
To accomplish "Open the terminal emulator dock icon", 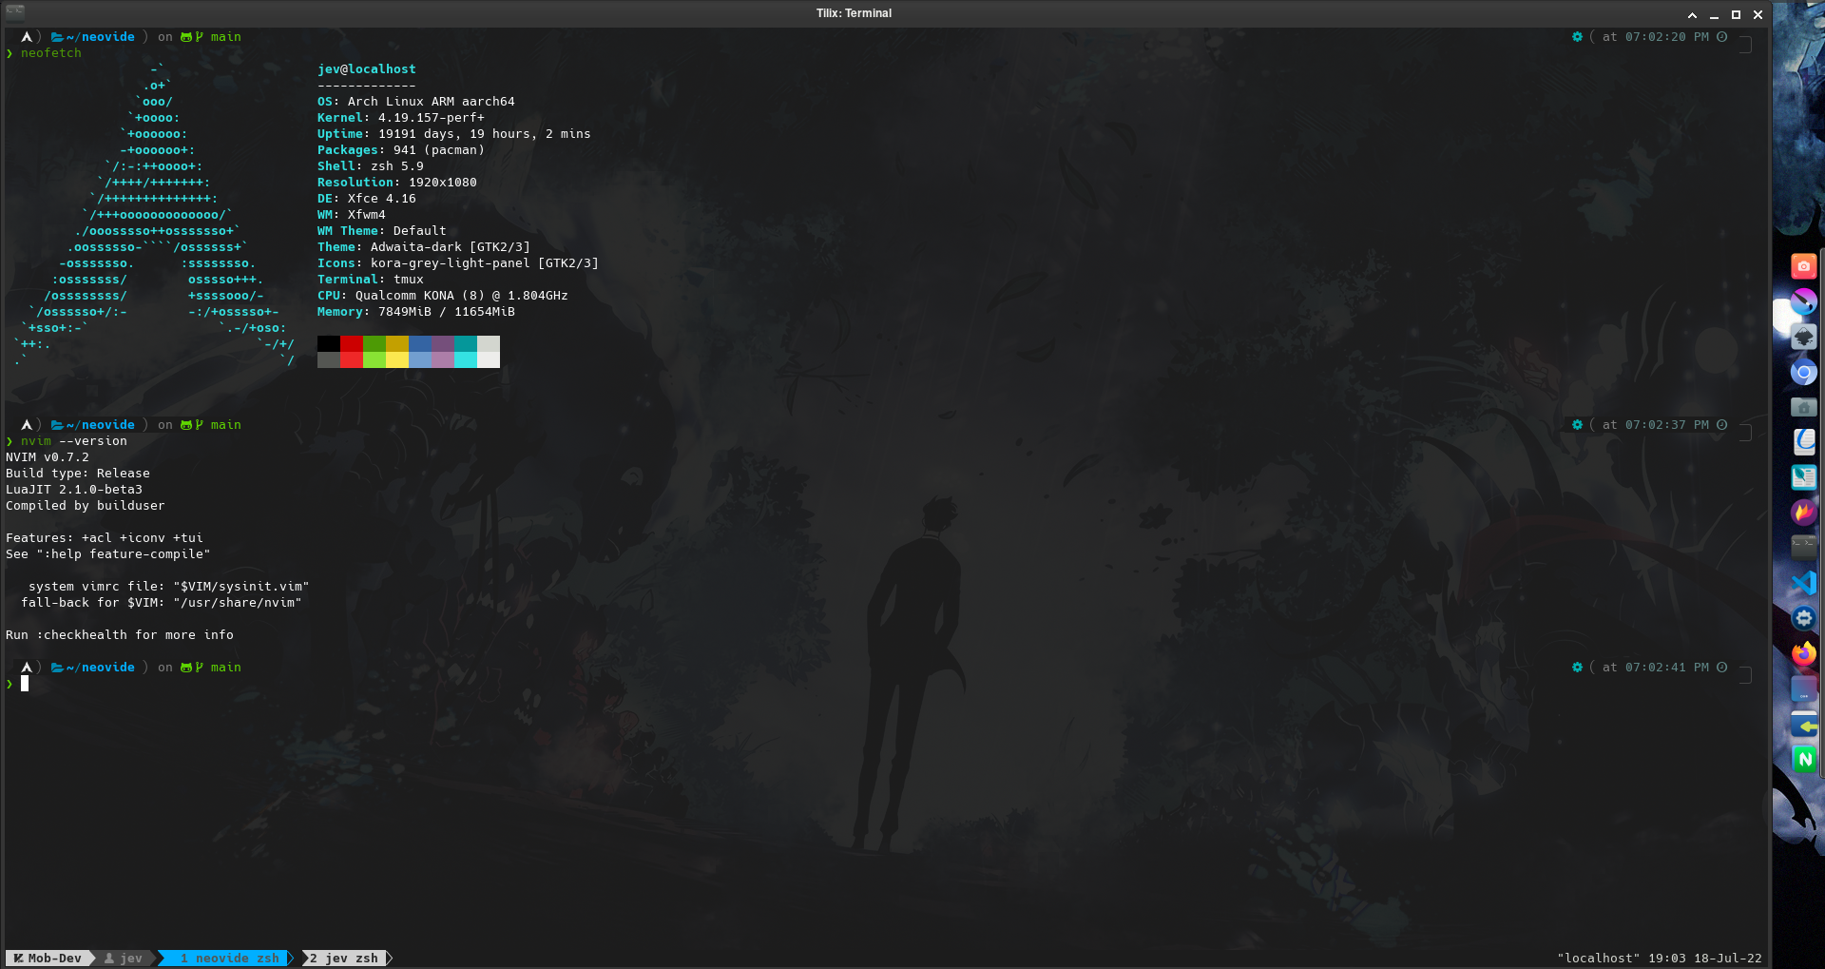I will click(x=1803, y=547).
